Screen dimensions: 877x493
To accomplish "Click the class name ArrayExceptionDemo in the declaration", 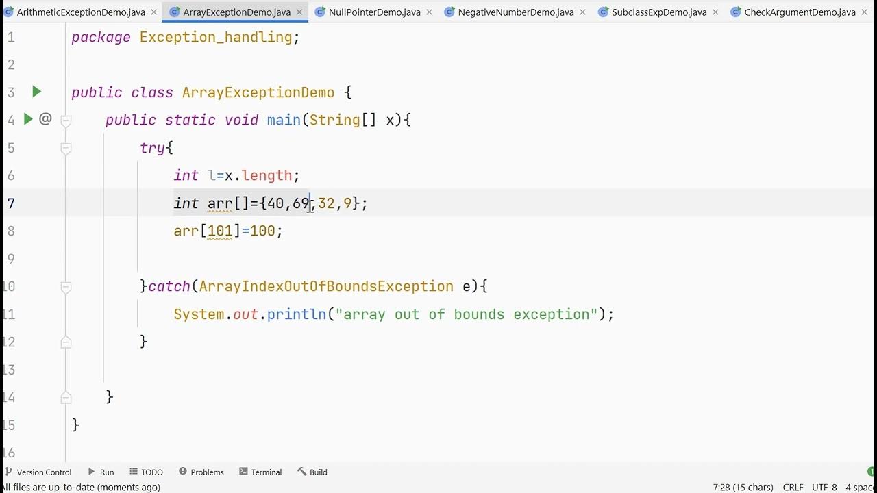I will coord(258,92).
